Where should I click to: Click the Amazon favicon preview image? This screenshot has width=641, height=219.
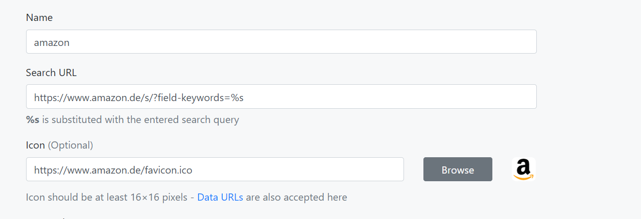(x=524, y=169)
